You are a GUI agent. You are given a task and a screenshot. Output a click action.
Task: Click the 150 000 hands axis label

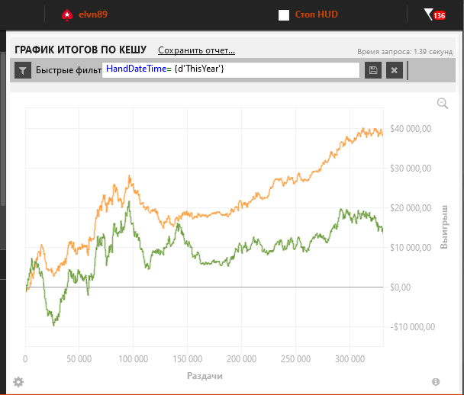click(x=187, y=359)
